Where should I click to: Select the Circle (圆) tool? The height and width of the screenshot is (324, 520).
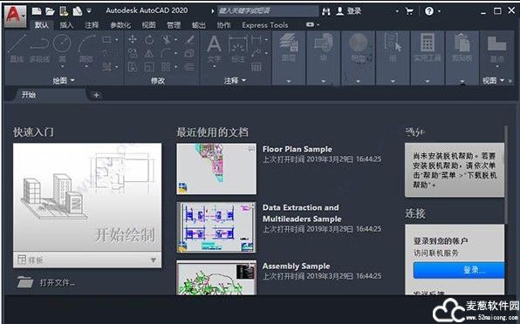pyautogui.click(x=62, y=49)
